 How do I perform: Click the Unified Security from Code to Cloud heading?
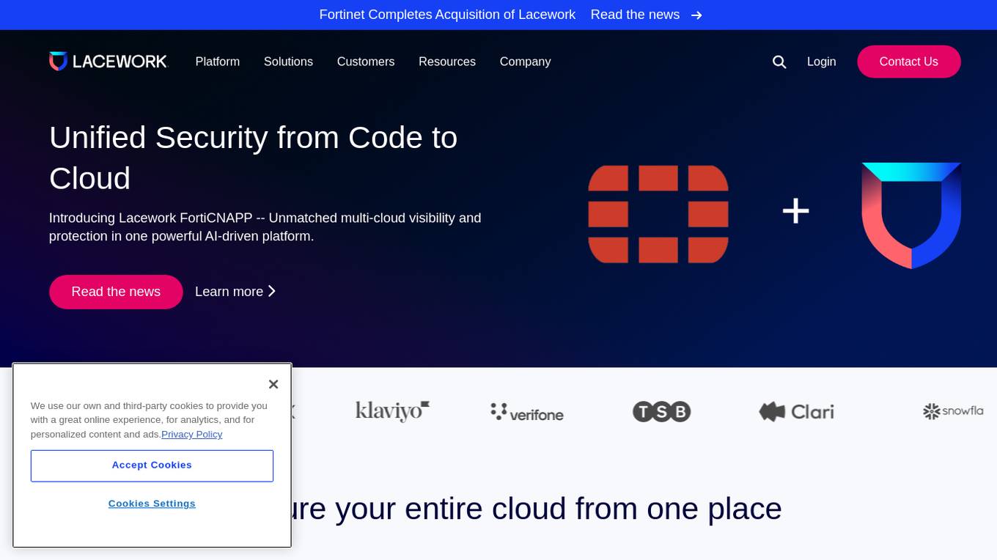click(x=254, y=158)
